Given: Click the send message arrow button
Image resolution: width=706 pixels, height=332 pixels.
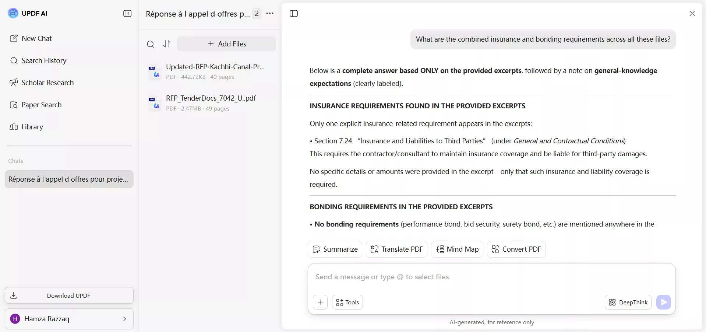Looking at the screenshot, I should [663, 302].
